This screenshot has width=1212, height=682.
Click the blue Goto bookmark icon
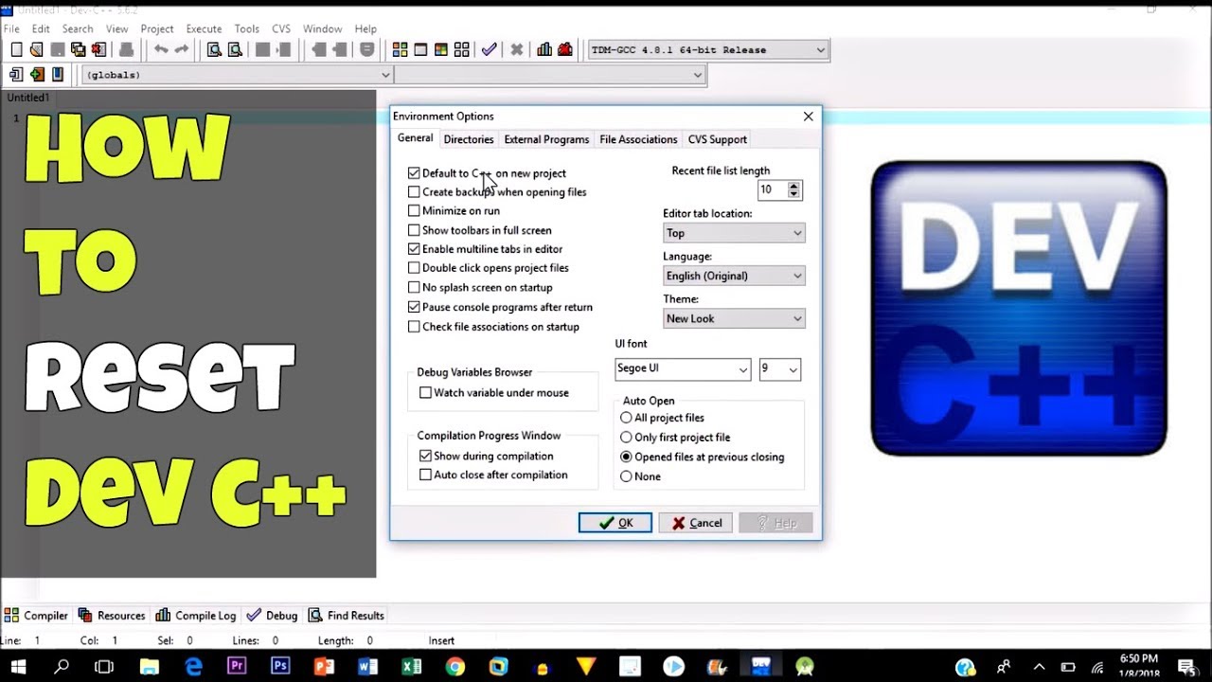click(58, 75)
